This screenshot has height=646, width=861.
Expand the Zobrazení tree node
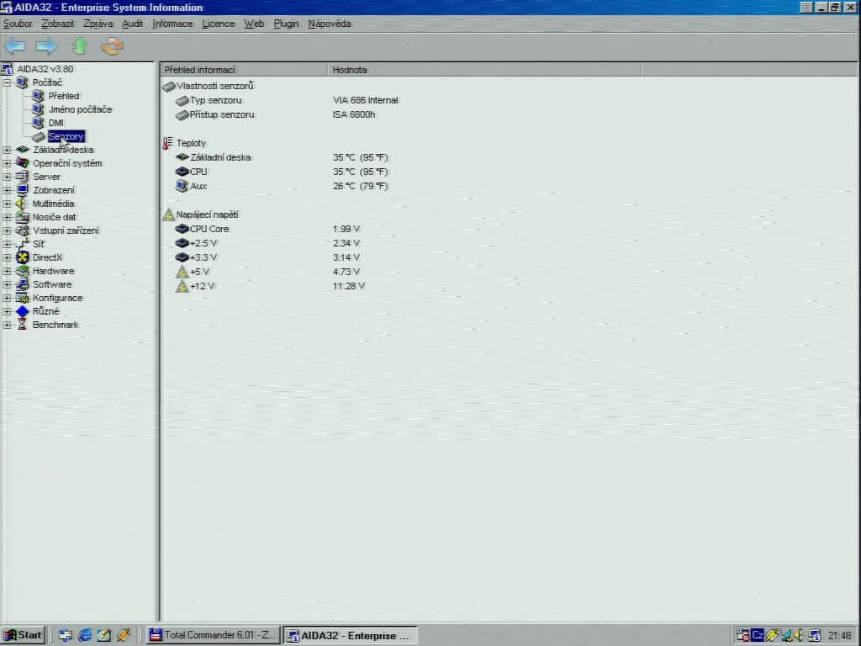[7, 190]
